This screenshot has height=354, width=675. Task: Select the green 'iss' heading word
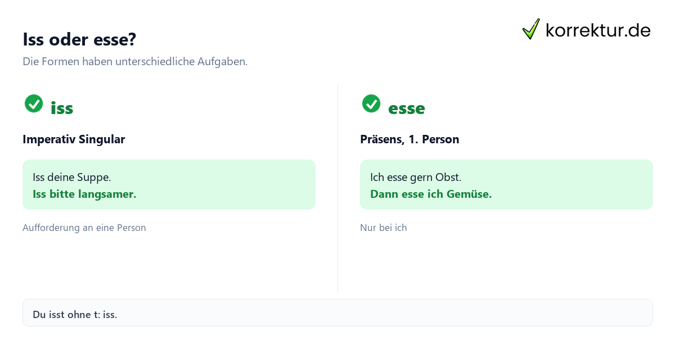click(62, 108)
